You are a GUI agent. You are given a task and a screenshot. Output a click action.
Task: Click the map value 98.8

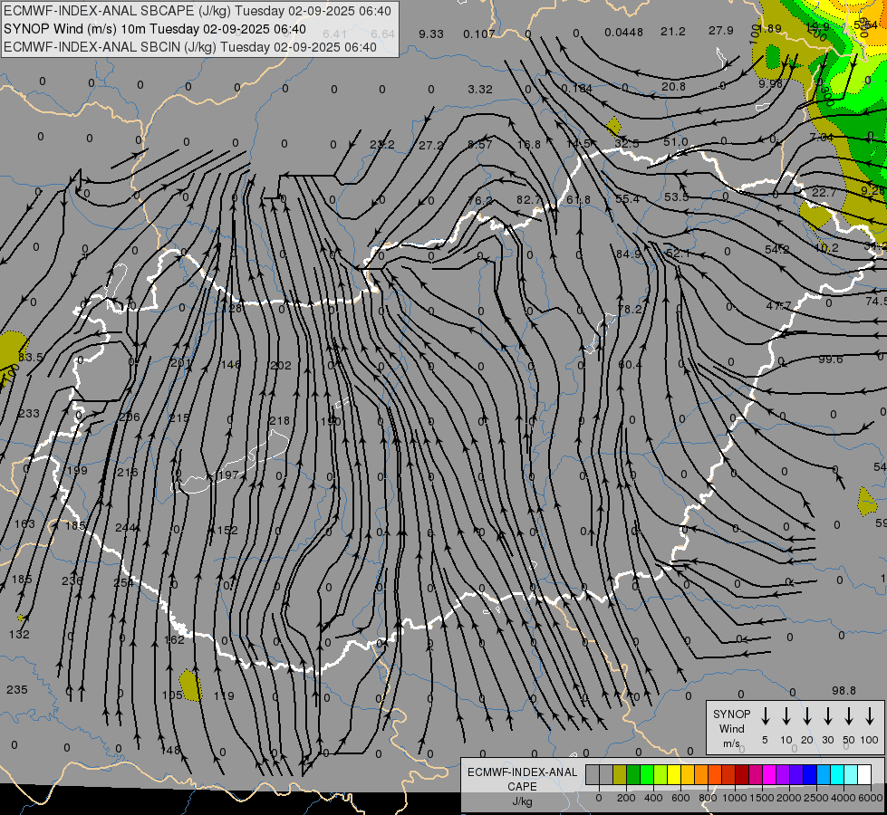coord(844,691)
